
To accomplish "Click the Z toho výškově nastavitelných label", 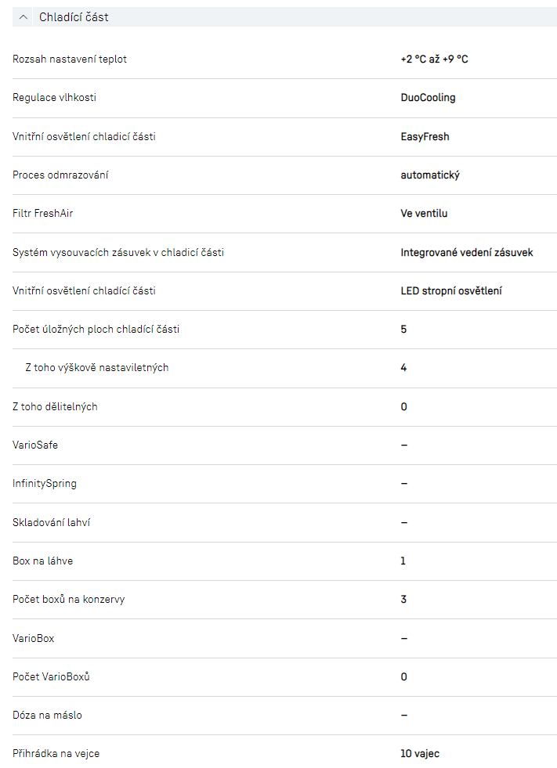I will [96, 368].
